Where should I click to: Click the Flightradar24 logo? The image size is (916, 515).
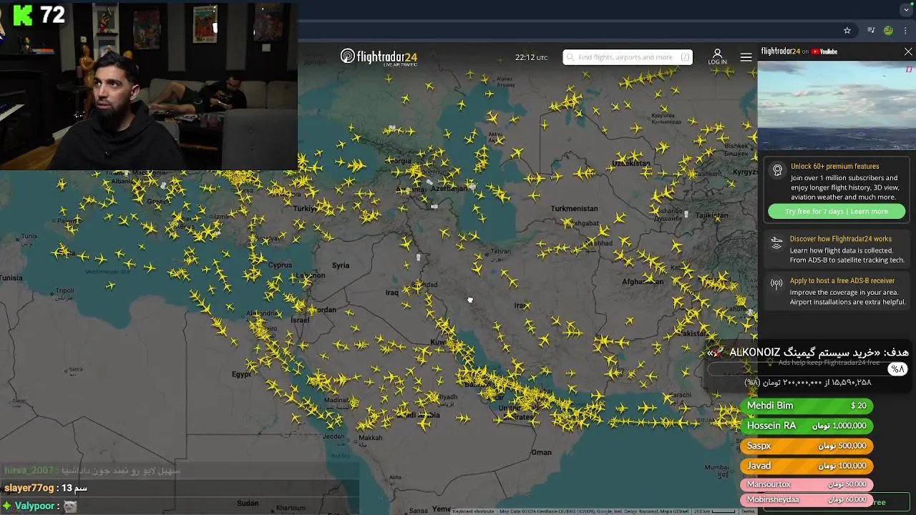379,57
